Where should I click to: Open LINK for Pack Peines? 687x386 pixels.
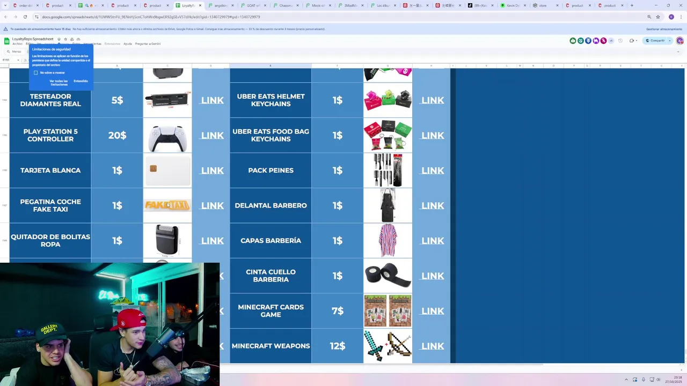click(433, 170)
